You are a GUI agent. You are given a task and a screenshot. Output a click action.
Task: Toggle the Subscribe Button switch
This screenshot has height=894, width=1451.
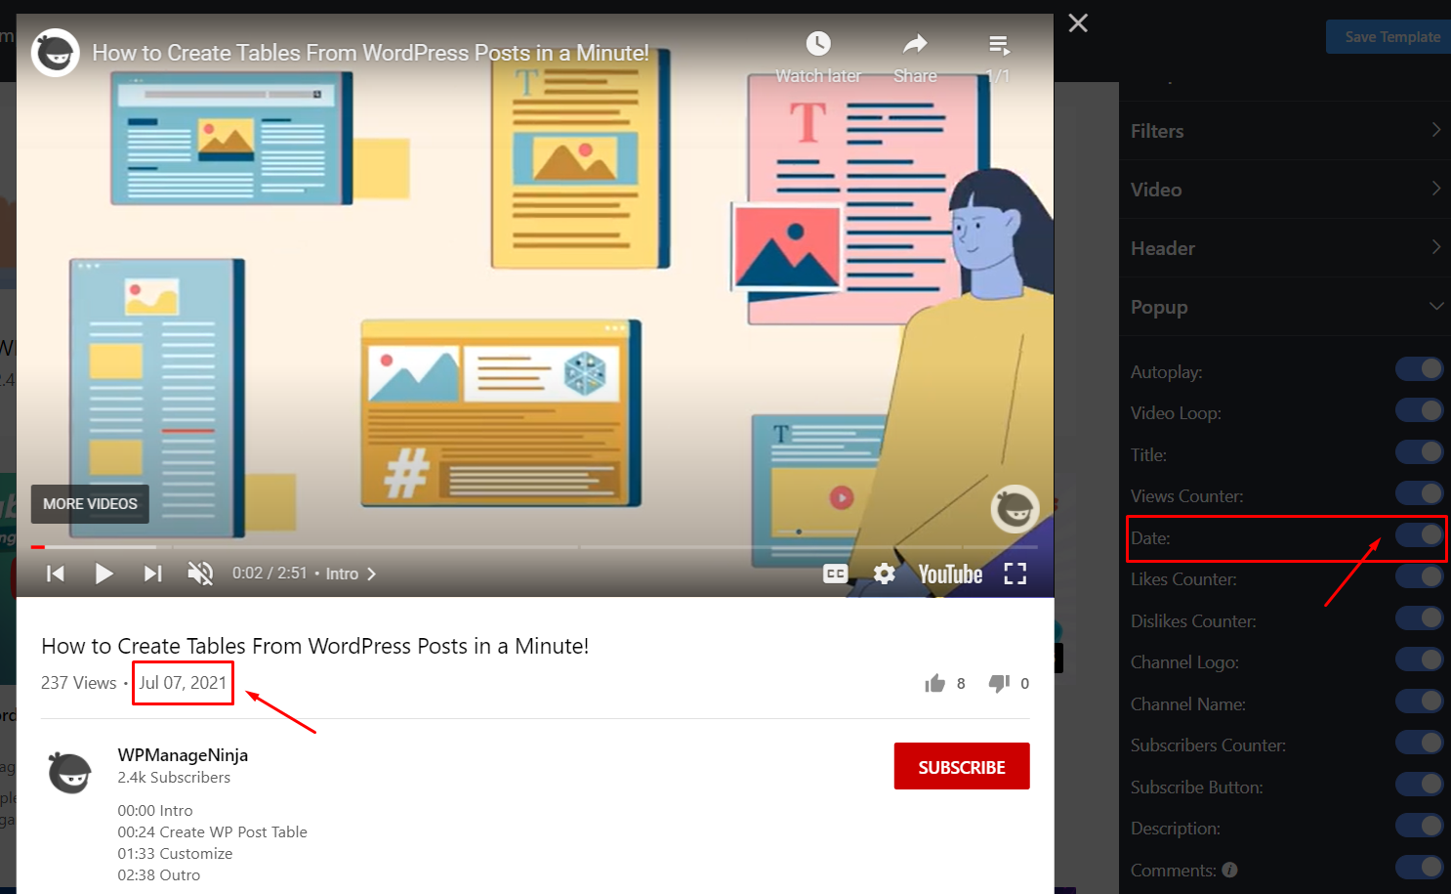tap(1420, 784)
